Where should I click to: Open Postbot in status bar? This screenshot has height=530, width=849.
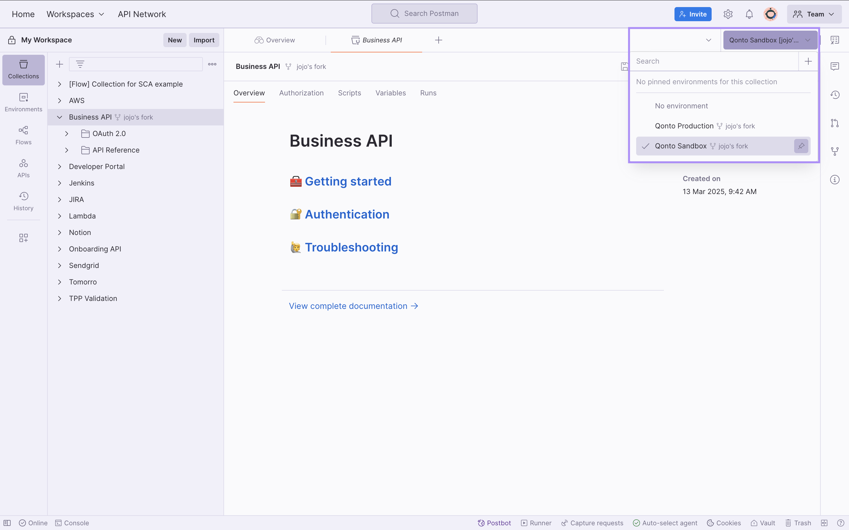[494, 523]
